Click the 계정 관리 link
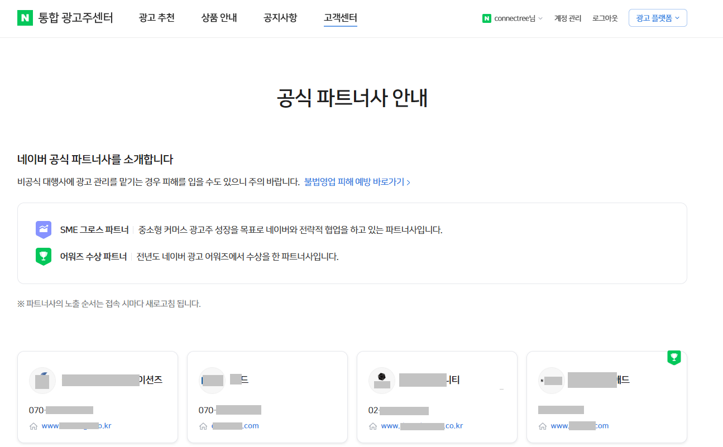Viewport: 723px width, 447px height. coord(567,18)
